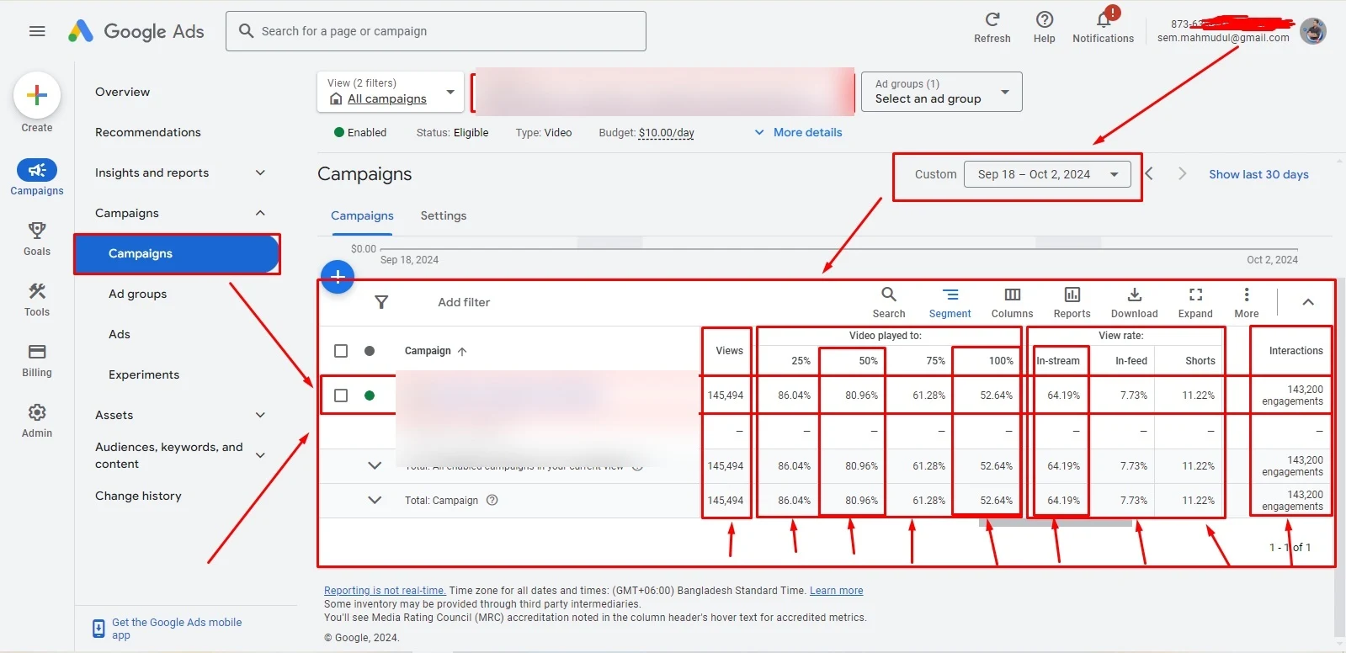Image resolution: width=1346 pixels, height=653 pixels.
Task: Click the blue add campaign plus button
Action: [338, 276]
